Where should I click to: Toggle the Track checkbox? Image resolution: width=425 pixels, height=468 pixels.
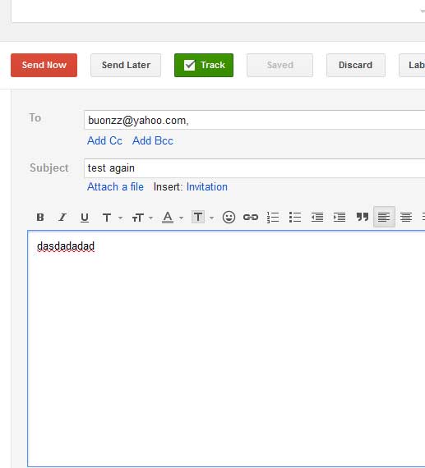(x=190, y=65)
